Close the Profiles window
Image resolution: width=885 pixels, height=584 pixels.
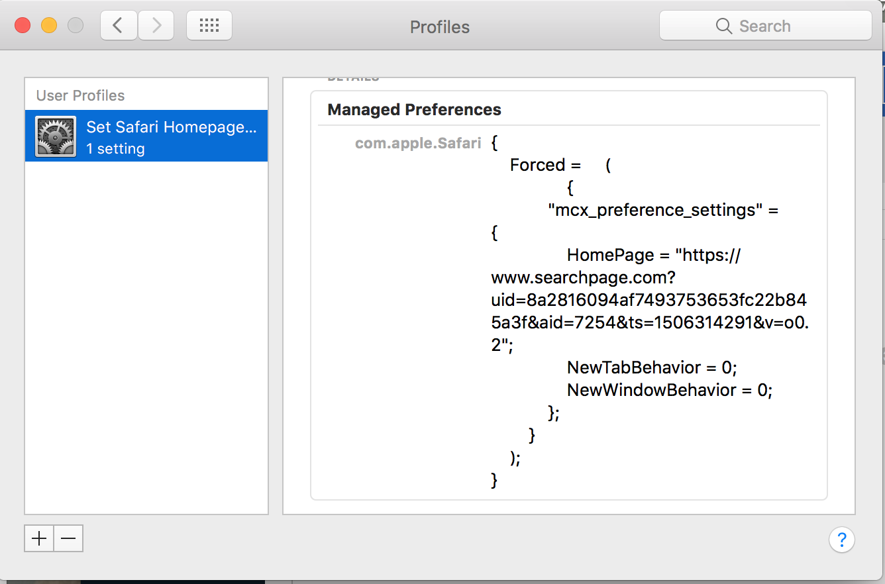(x=23, y=26)
